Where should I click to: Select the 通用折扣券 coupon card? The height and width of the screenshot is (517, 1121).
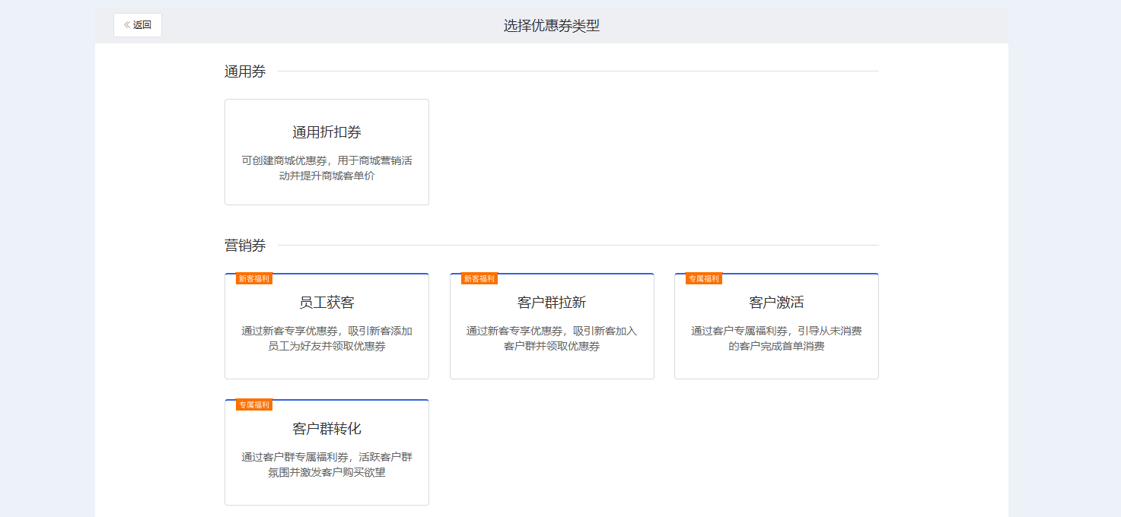click(326, 152)
